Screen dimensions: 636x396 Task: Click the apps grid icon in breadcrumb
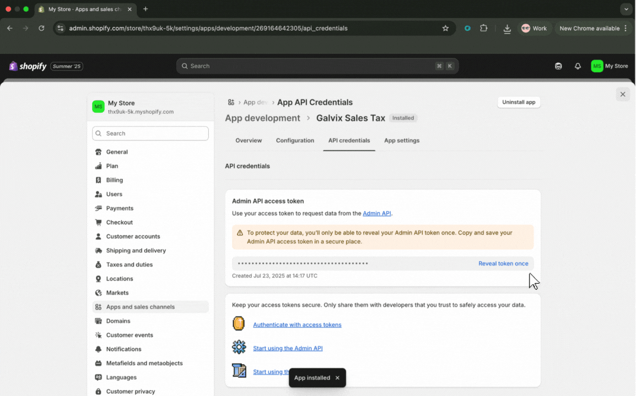click(x=231, y=102)
